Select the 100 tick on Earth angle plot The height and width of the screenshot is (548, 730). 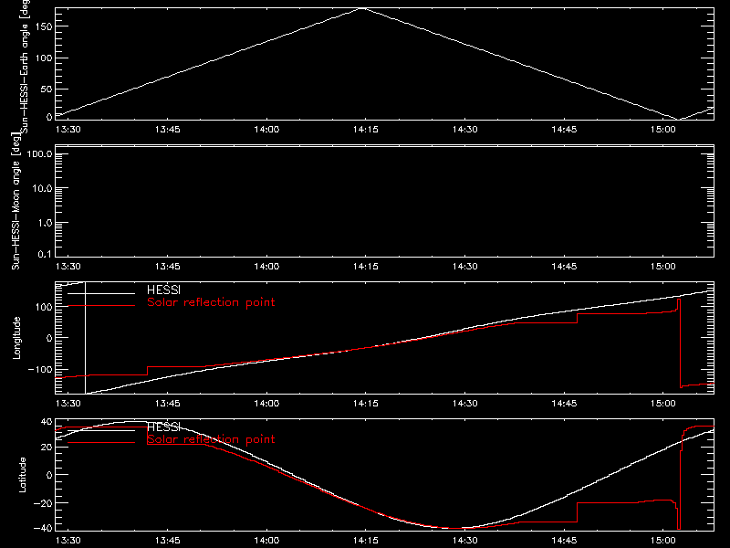tap(44, 58)
